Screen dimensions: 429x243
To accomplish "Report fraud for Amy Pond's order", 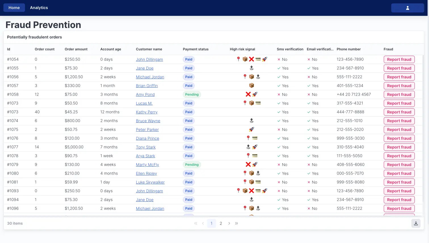I will [x=399, y=94].
